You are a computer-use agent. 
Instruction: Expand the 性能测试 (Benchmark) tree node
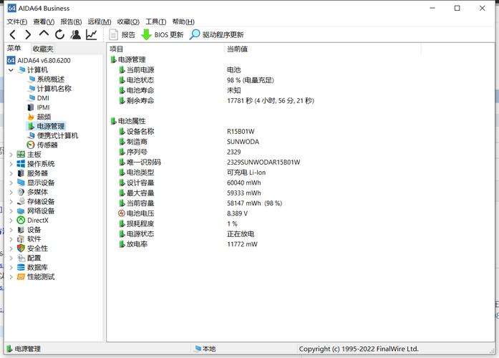11,277
